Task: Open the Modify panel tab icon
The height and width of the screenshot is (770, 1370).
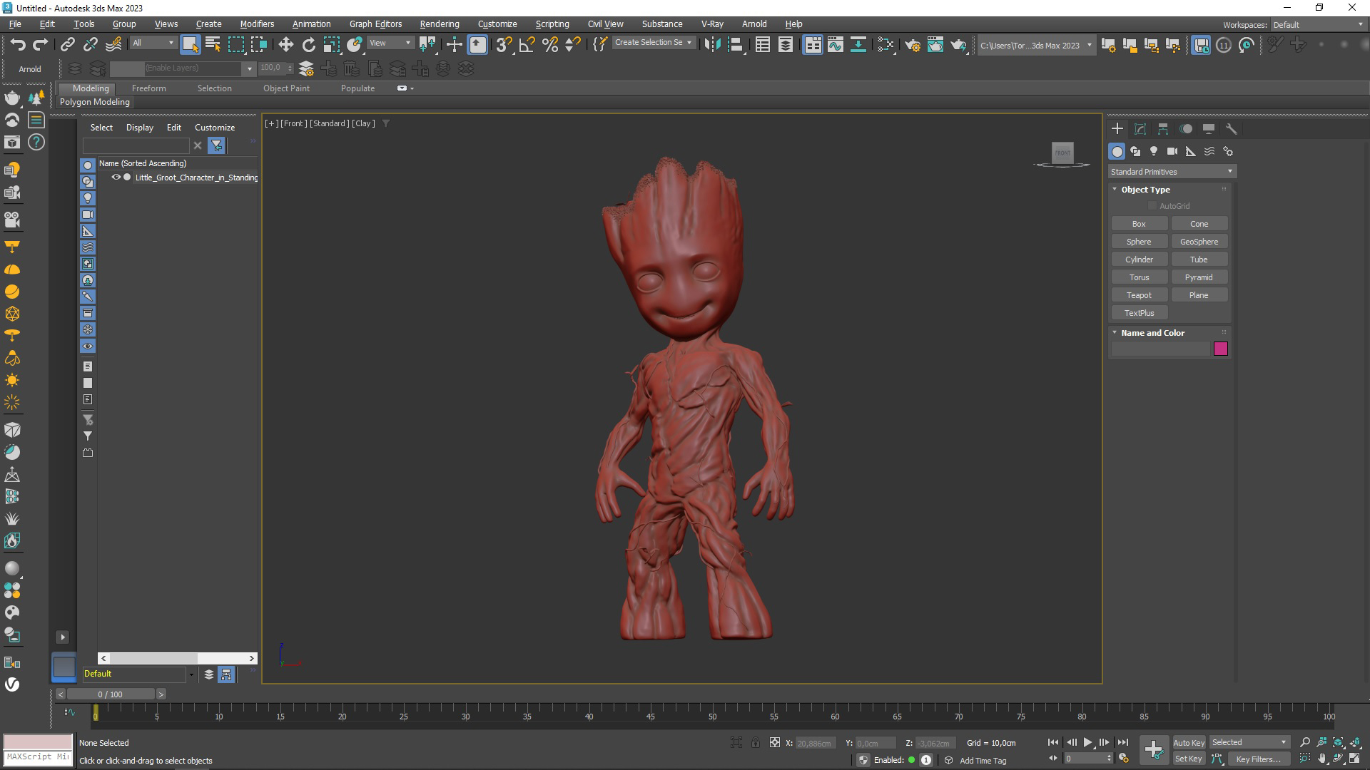Action: click(x=1140, y=129)
